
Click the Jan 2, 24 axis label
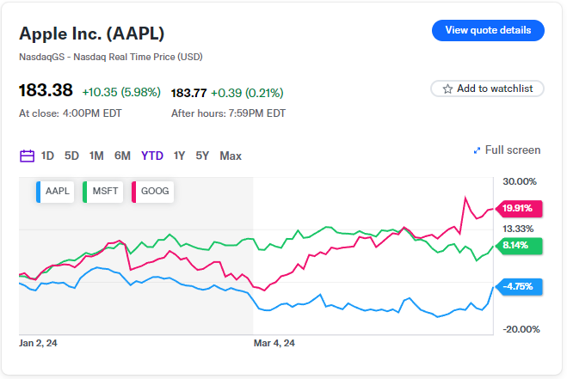(x=38, y=343)
